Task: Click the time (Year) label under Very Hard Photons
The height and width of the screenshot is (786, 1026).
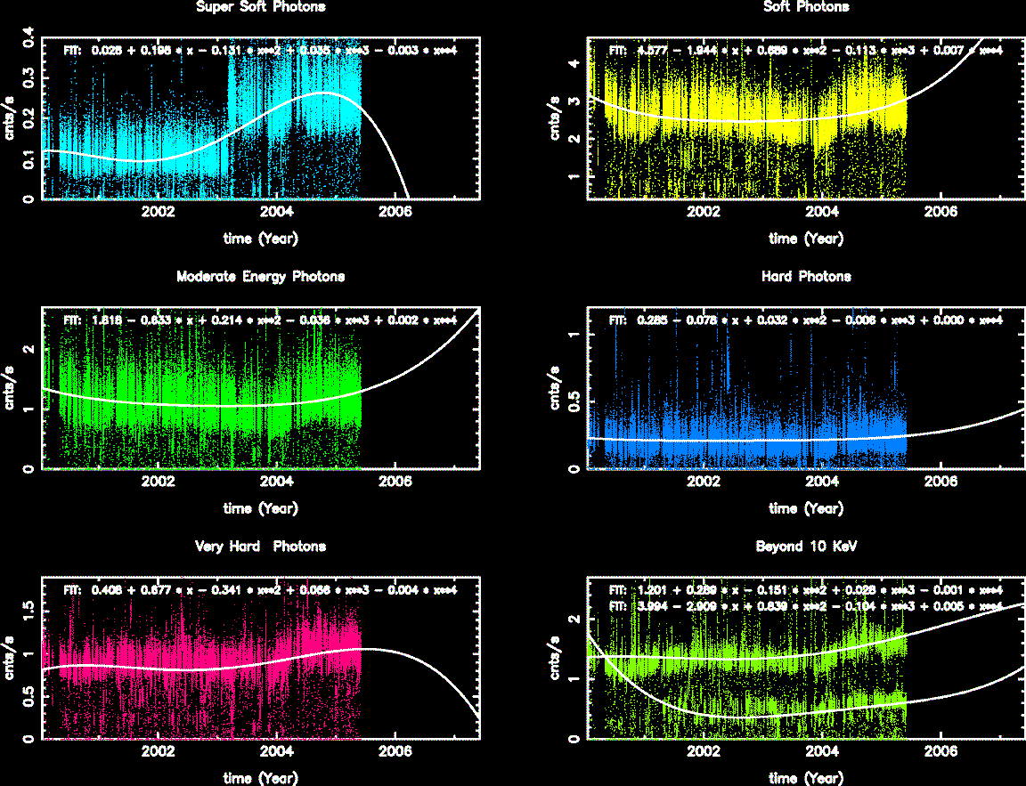Action: [x=260, y=778]
